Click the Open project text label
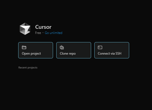Viewport: 152px width, 110px height. [31, 54]
